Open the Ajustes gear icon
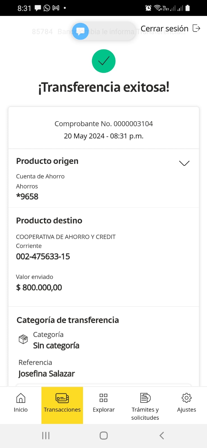The width and height of the screenshot is (207, 448). (x=187, y=398)
